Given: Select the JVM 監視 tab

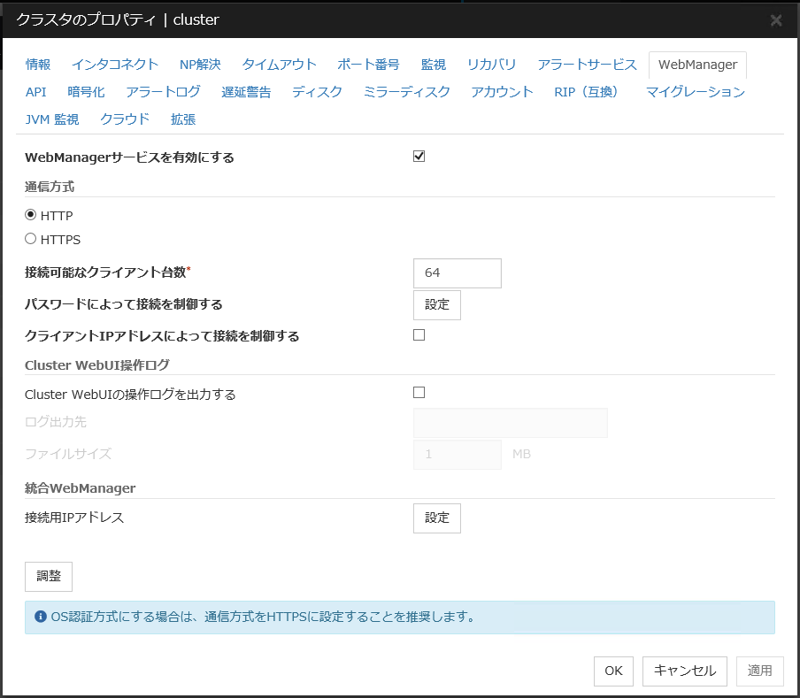Looking at the screenshot, I should [52, 119].
